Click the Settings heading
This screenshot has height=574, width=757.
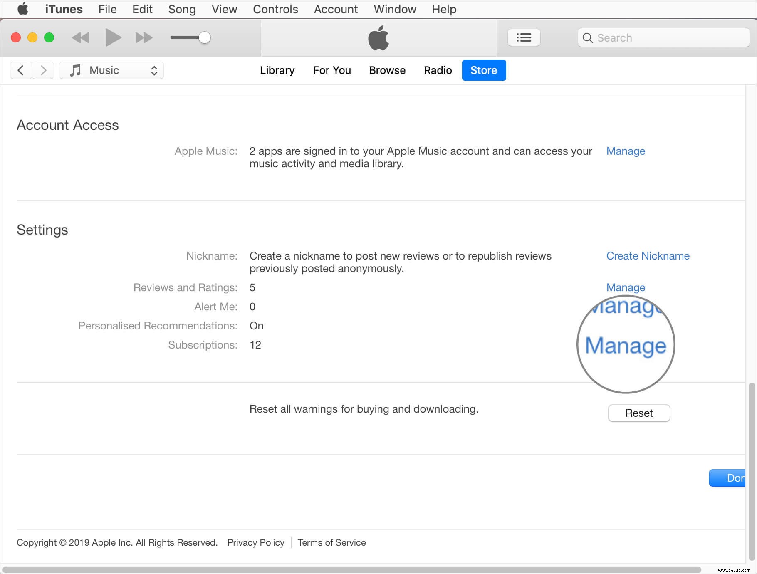pos(42,230)
